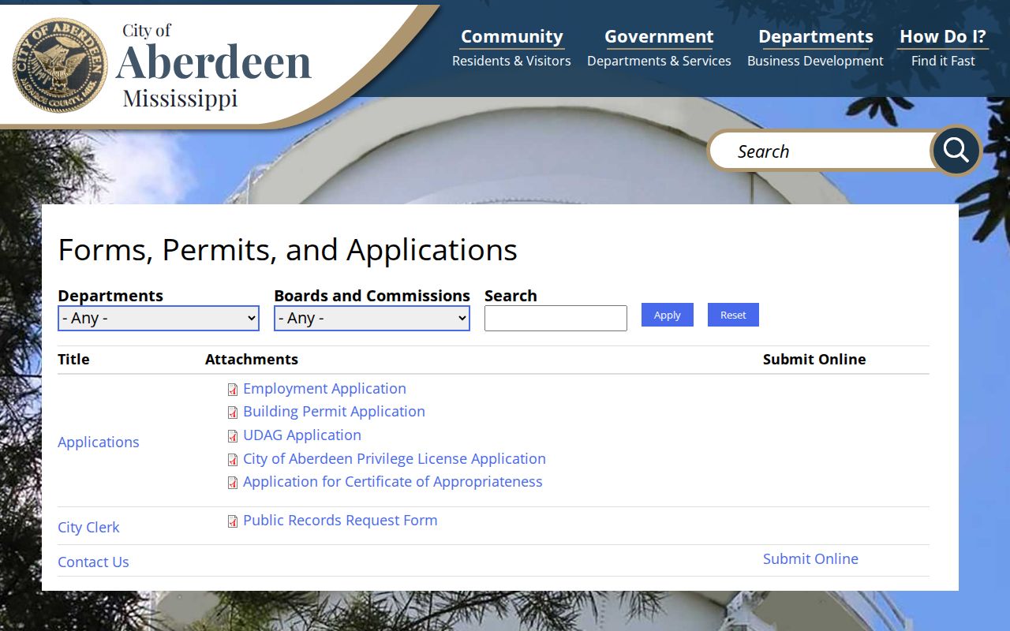Open the Departments filter dropdown
Image resolution: width=1010 pixels, height=631 pixels.
point(159,318)
